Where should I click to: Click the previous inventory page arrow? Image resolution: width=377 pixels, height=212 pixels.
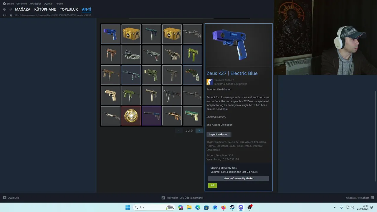tap(178, 130)
